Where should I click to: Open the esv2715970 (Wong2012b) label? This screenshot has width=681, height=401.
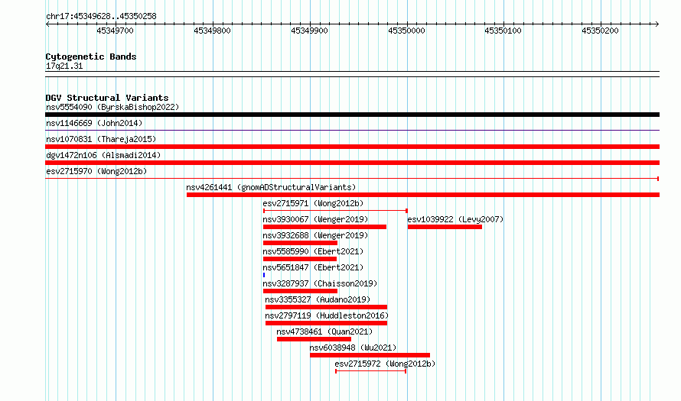(x=96, y=171)
